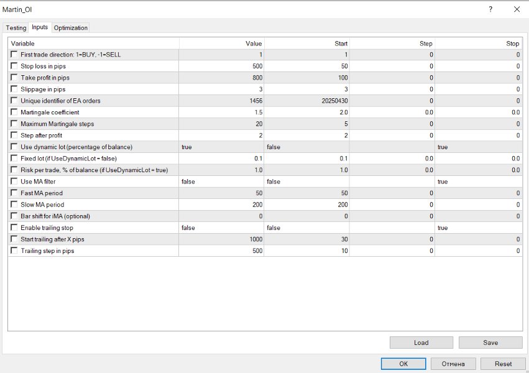Viewport: 529px width, 373px height.
Task: Check the Unique identifier of EA orders box
Action: coord(14,100)
